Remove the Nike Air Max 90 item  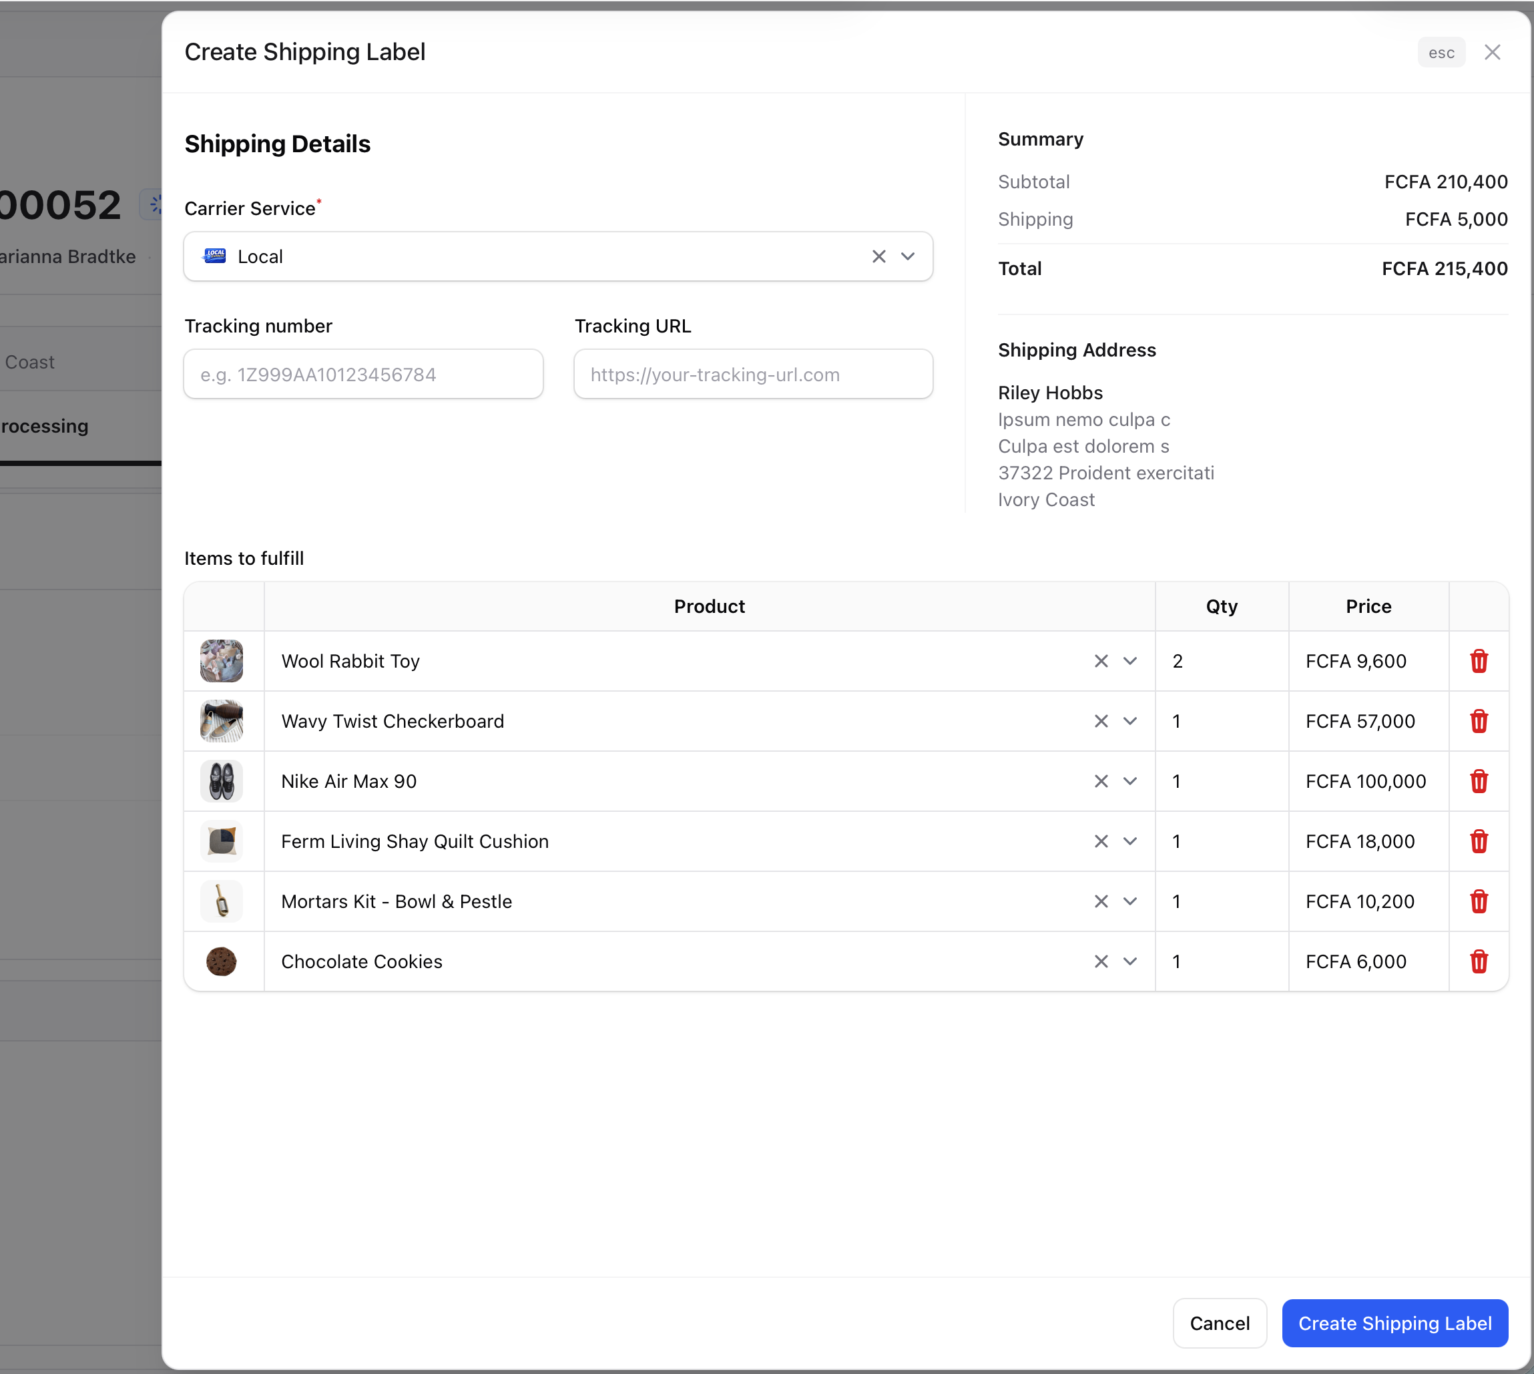(x=1479, y=781)
